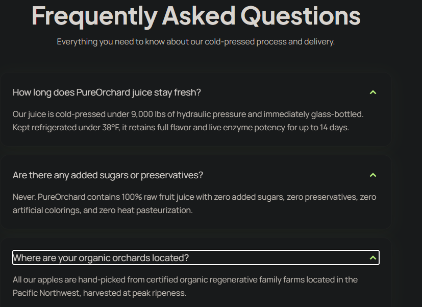Click the subtitle about cold-pressed process and delivery
Screen dimensions: 422x307
click(195, 42)
